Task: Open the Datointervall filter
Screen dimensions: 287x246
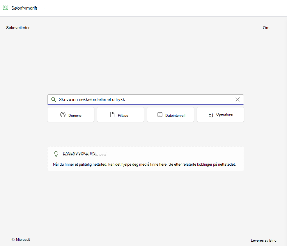Action: (170, 115)
